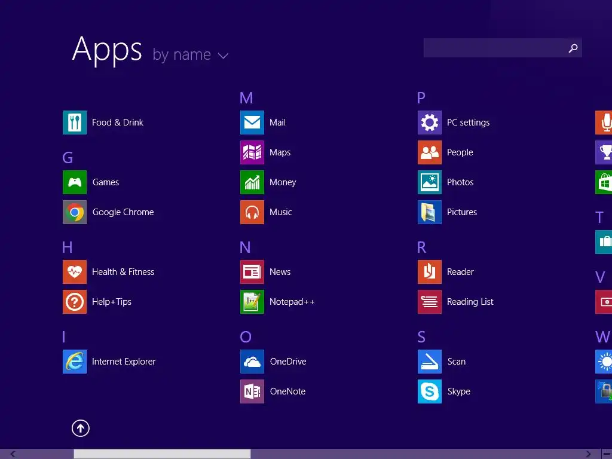The width and height of the screenshot is (612, 459).
Task: Open PC settings gear icon
Action: point(430,123)
